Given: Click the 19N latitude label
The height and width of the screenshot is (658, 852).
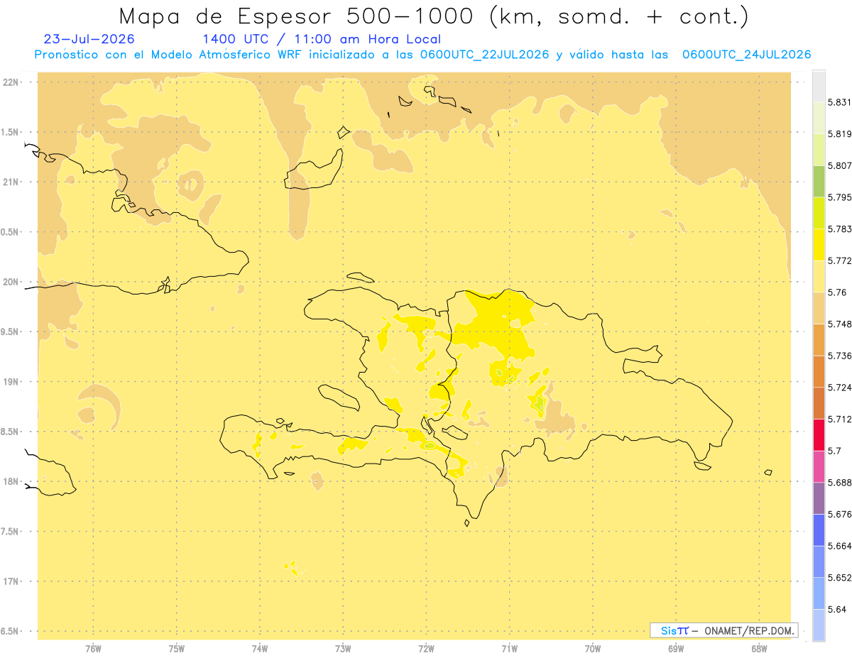Looking at the screenshot, I should click(x=11, y=382).
